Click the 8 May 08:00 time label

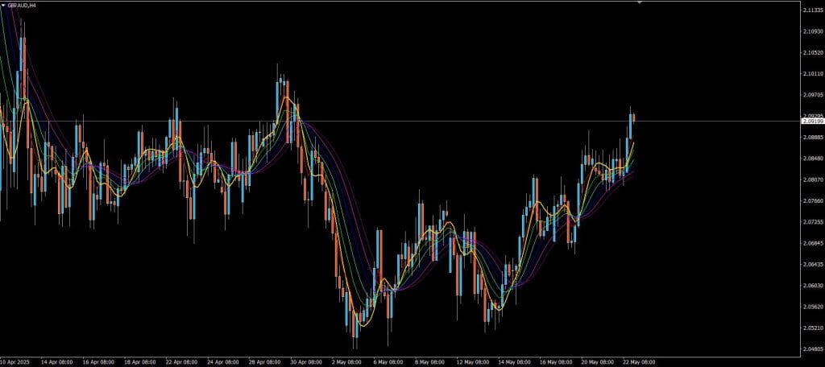(430, 362)
